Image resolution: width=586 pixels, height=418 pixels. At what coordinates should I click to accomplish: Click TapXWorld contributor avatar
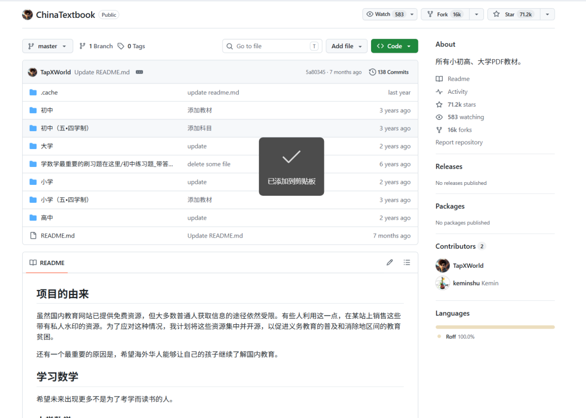pyautogui.click(x=443, y=266)
